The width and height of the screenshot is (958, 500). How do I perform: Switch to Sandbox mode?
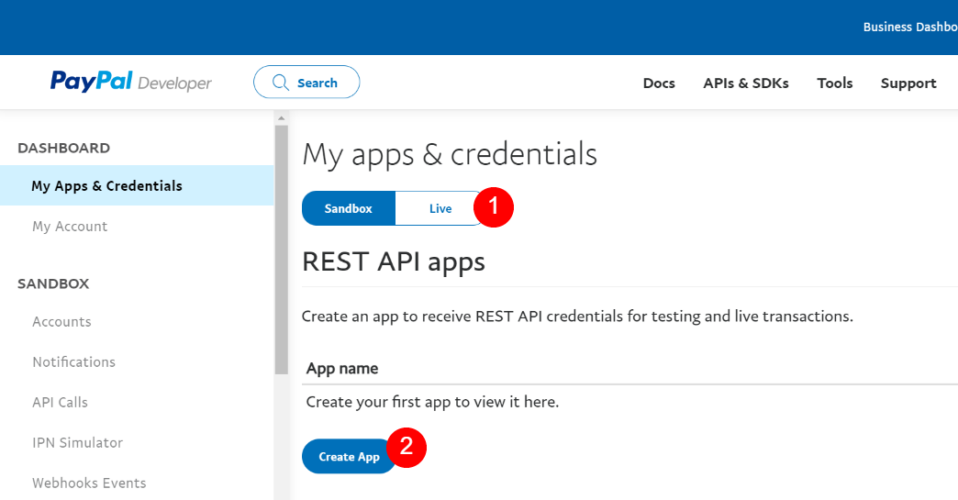click(x=349, y=209)
